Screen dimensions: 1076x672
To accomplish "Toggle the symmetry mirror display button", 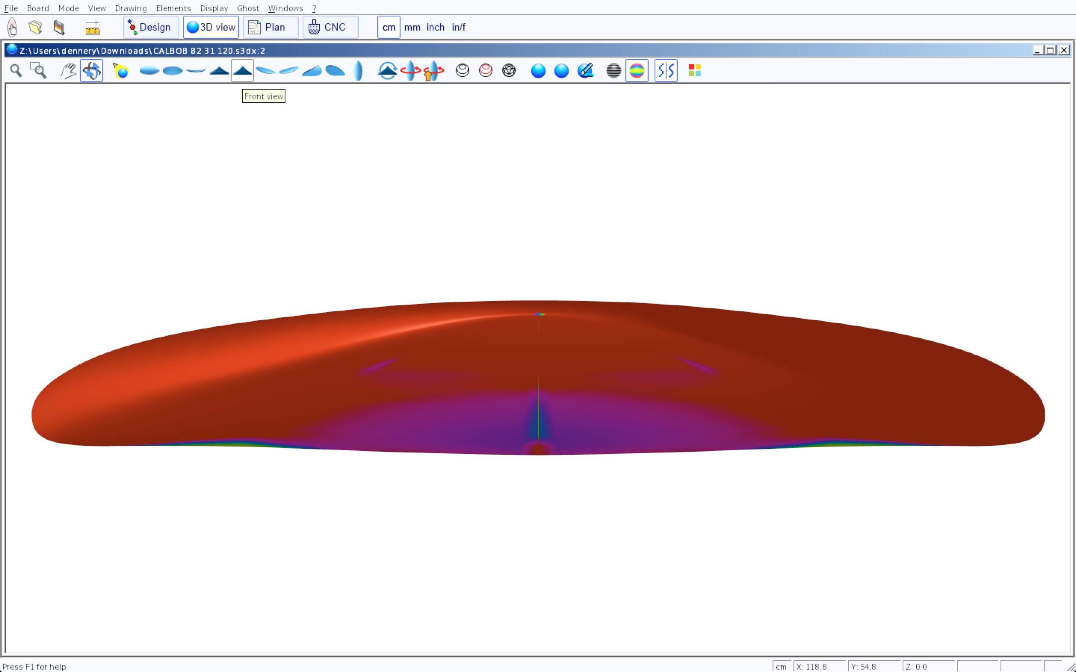I will tap(666, 71).
